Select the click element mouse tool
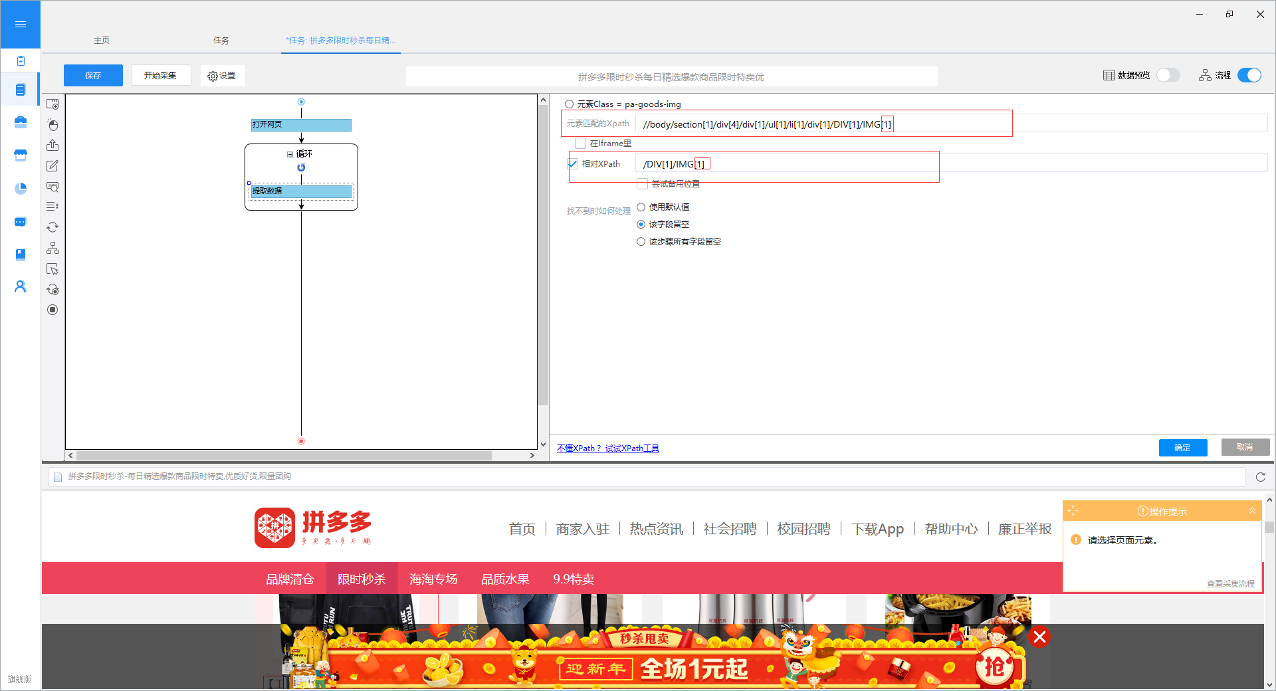Viewport: 1276px width, 691px height. click(x=53, y=125)
